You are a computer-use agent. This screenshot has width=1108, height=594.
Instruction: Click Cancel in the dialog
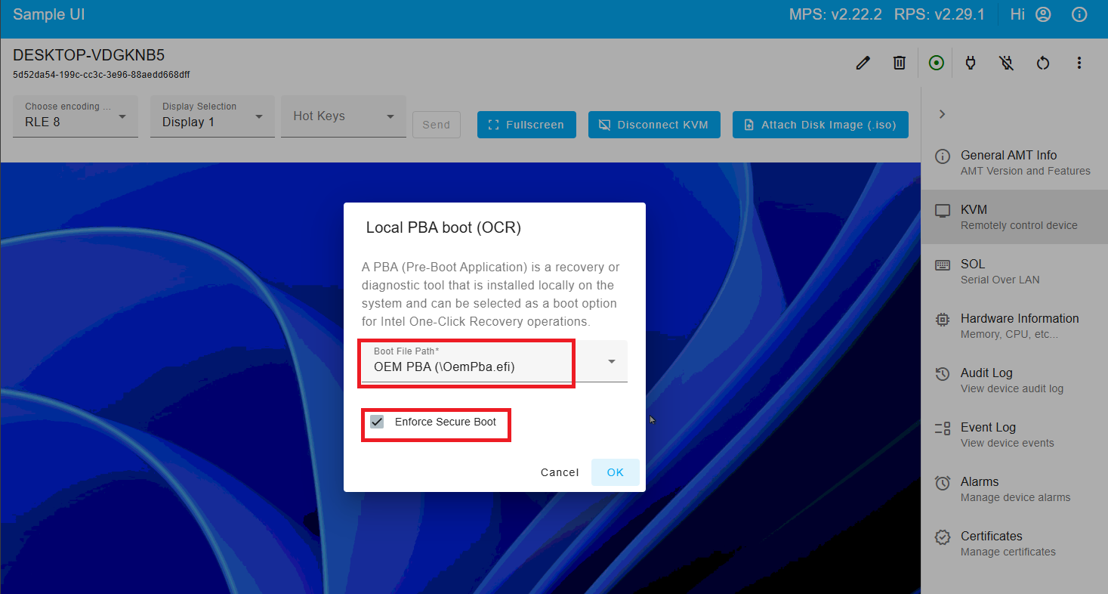click(560, 472)
